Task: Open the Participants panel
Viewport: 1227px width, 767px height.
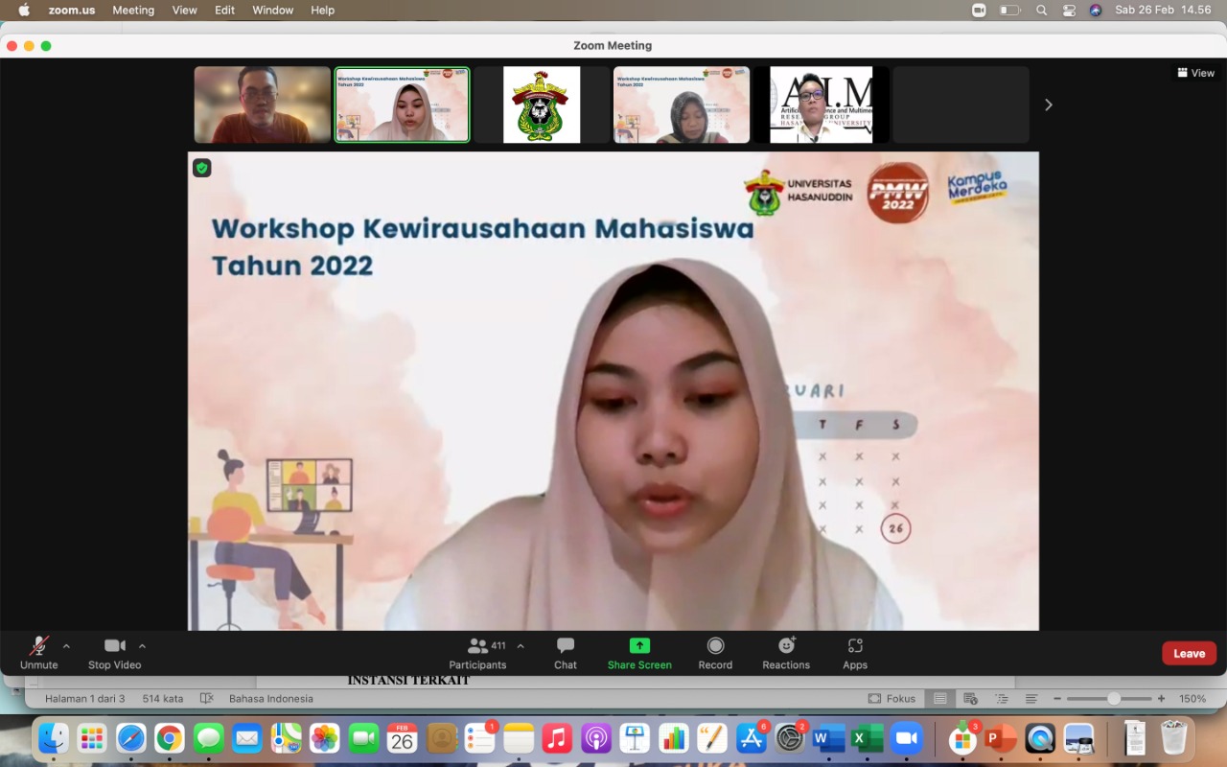Action: pos(477,653)
